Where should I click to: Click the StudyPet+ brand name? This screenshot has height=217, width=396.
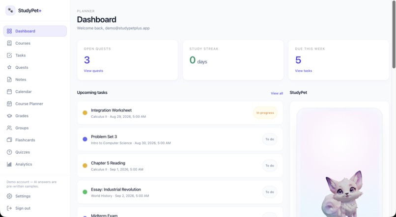click(30, 11)
